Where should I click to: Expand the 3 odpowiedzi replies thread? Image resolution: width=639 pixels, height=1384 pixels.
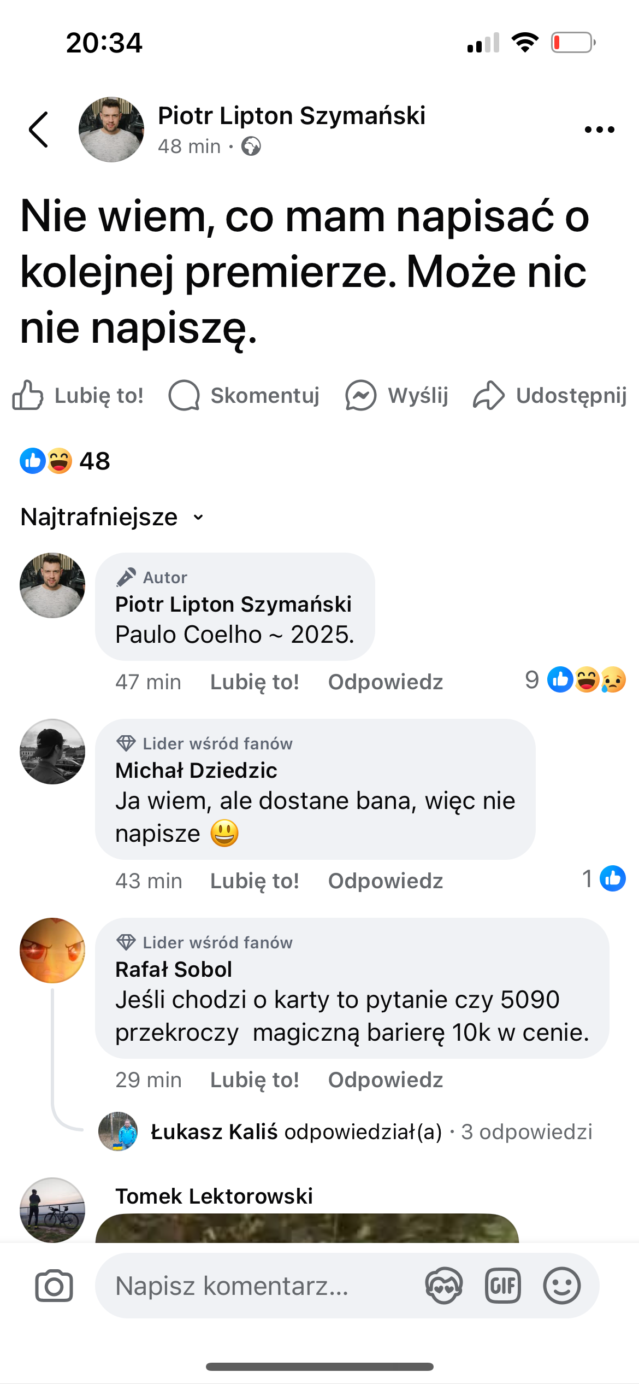click(x=526, y=1131)
